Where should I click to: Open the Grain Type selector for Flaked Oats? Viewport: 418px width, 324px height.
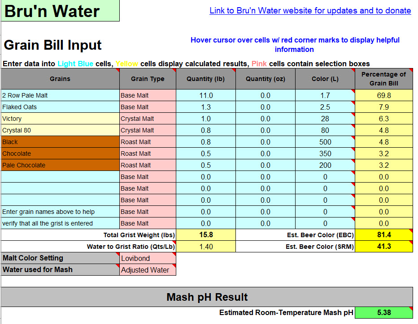coord(148,107)
